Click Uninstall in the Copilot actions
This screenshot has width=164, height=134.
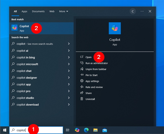point(90,99)
